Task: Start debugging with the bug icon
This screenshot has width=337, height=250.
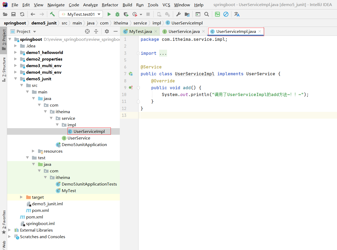Action: pyautogui.click(x=117, y=14)
